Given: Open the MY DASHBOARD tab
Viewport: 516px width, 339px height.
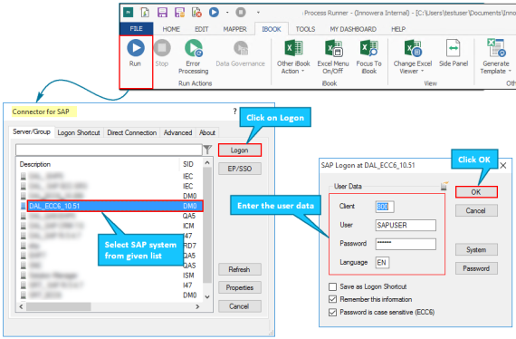Looking at the screenshot, I should (x=353, y=29).
